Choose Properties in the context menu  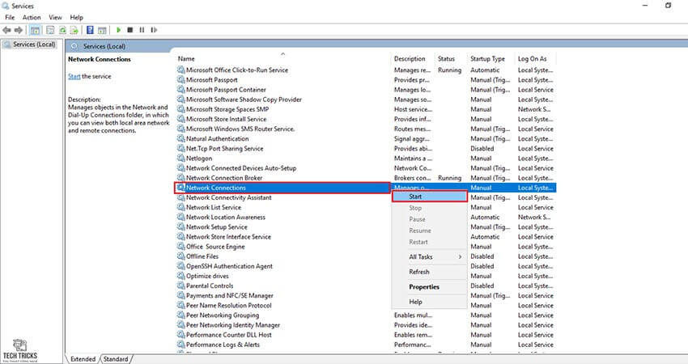click(x=430, y=287)
